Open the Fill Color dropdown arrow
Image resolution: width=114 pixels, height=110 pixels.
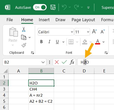[91, 42]
